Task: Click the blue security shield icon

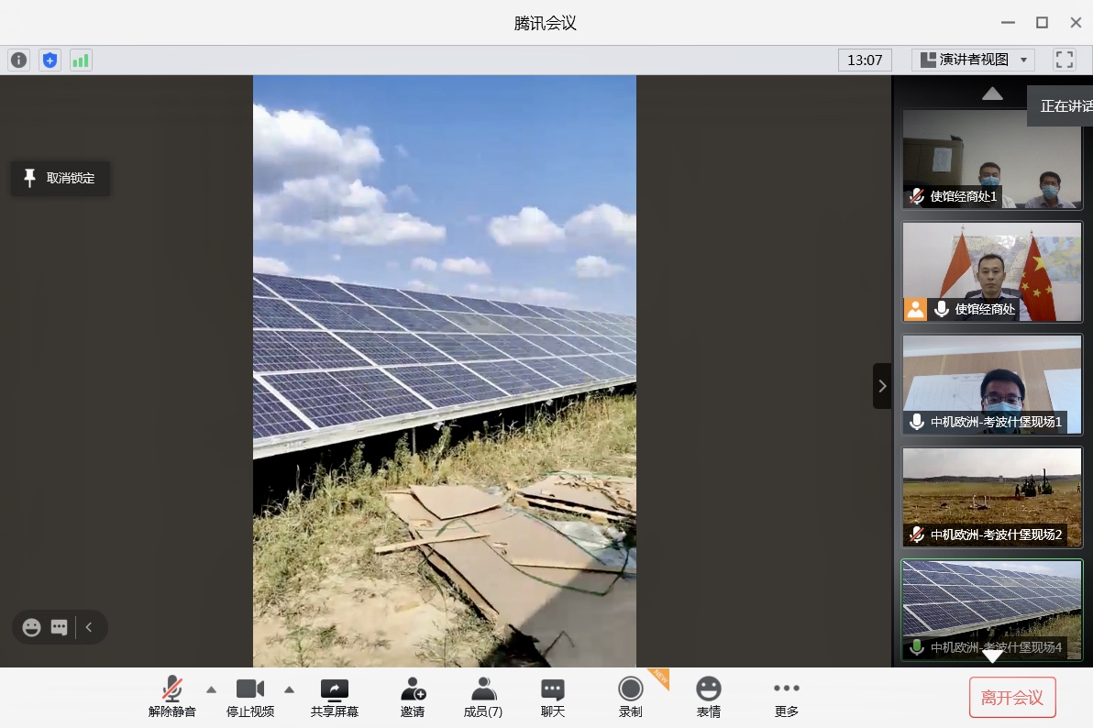Action: [x=50, y=61]
